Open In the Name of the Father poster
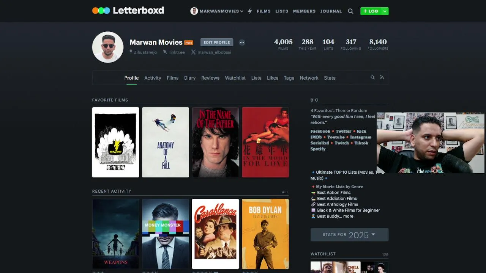 (x=215, y=142)
